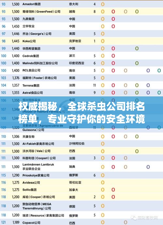Click the purple circle in Terrena集团 row
Viewport: 163px width, 225px height.
[x=148, y=85]
